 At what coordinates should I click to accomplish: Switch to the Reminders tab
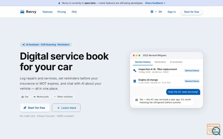tap(160, 62)
